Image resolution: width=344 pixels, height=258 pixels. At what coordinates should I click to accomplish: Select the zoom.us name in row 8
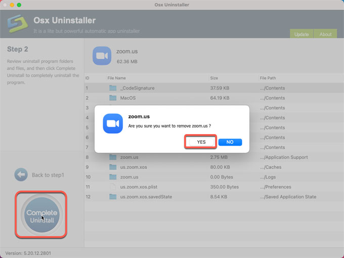coord(129,157)
